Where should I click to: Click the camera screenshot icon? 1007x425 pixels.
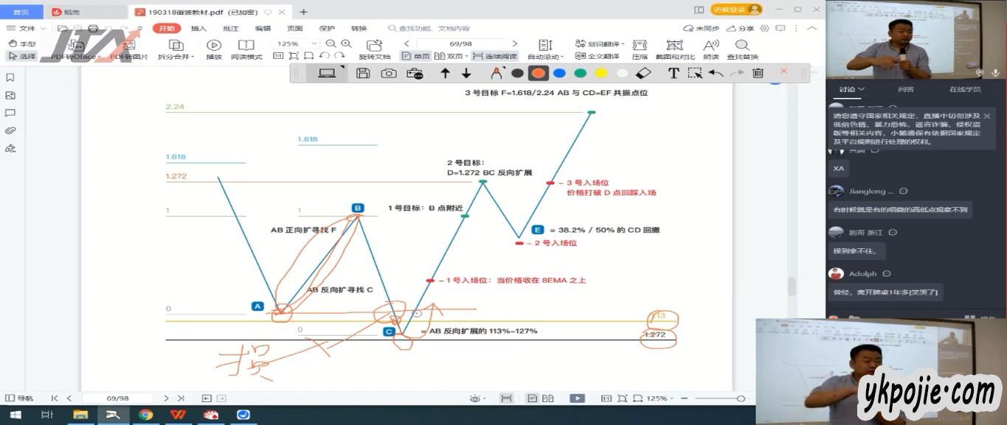388,73
